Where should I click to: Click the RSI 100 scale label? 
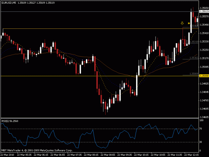pos(201,120)
